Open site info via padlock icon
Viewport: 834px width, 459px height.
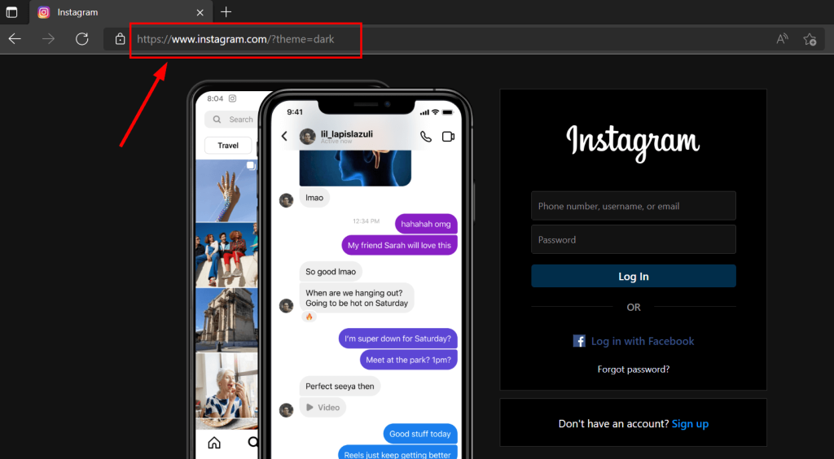point(121,39)
